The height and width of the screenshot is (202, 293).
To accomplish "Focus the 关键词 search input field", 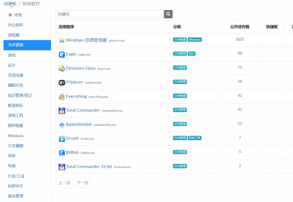I will click(109, 14).
